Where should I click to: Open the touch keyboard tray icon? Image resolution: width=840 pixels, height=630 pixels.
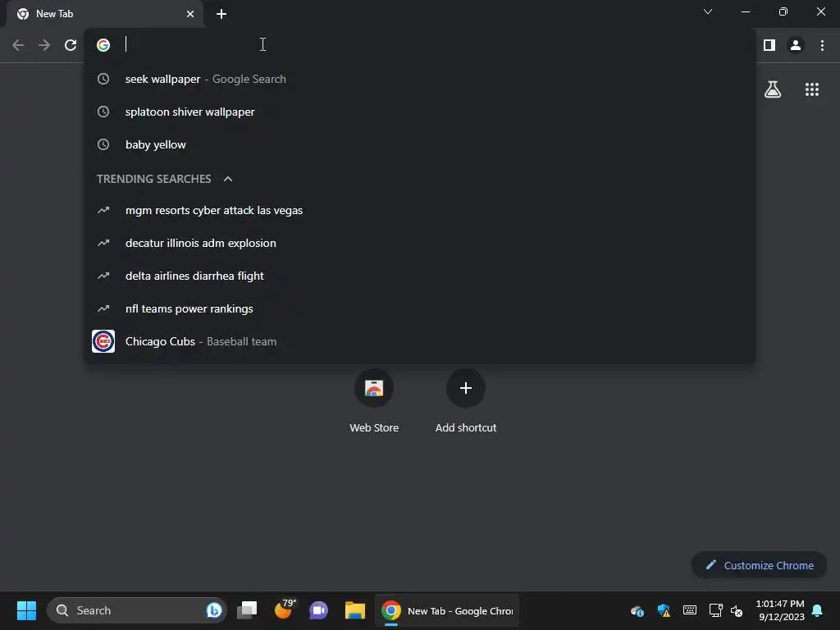click(x=689, y=610)
